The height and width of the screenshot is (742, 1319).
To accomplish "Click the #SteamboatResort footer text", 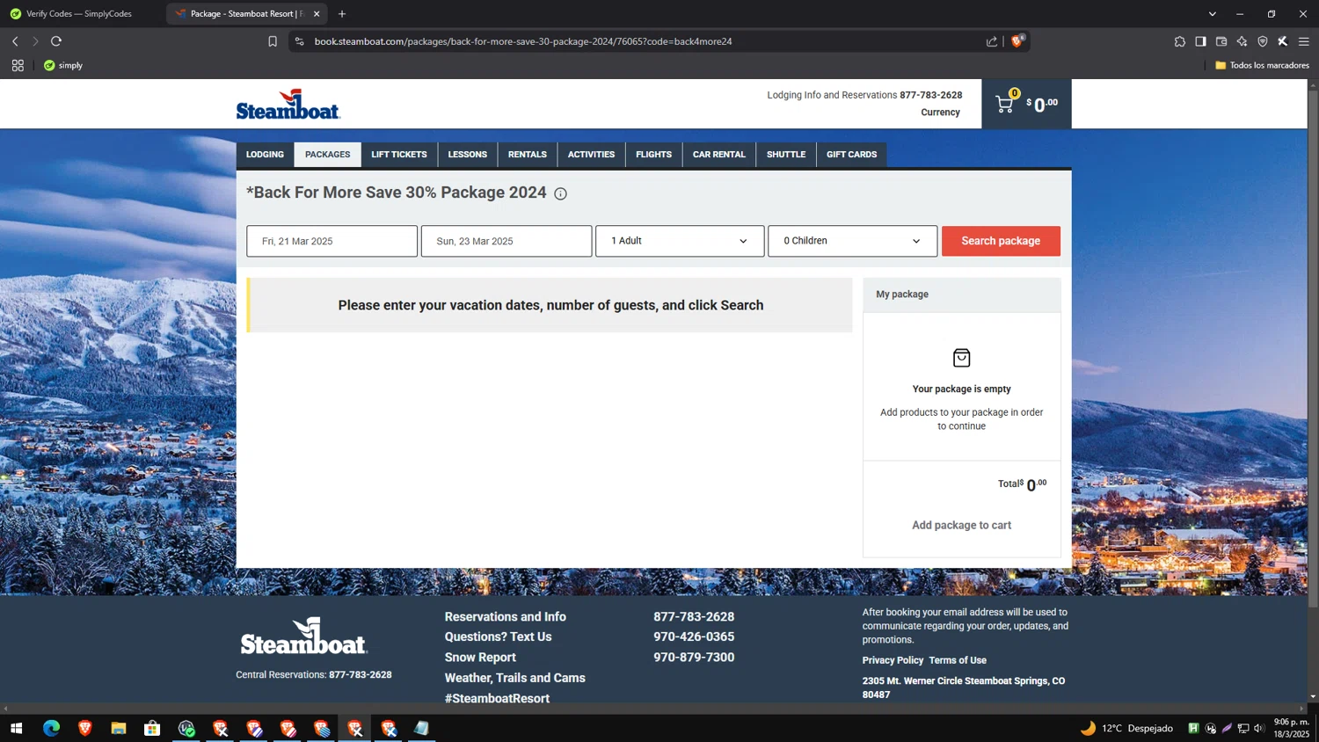I will pyautogui.click(x=497, y=698).
